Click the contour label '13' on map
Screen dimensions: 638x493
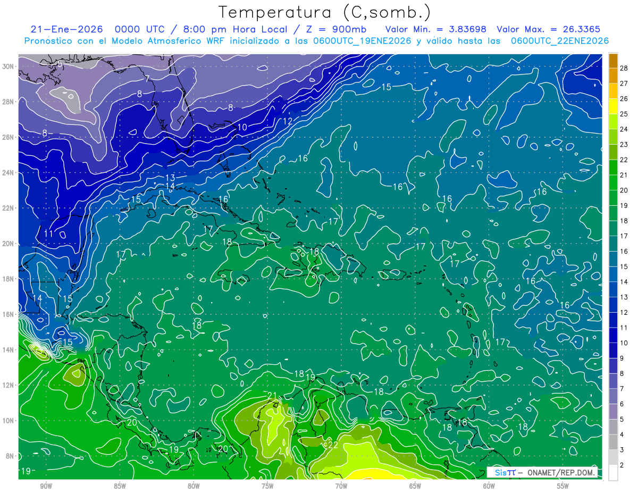point(170,178)
